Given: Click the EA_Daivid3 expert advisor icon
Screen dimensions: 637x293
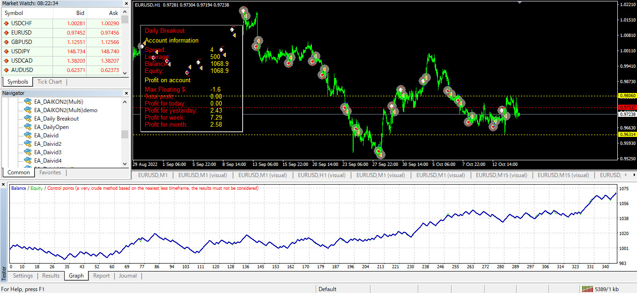Looking at the screenshot, I should [x=28, y=152].
